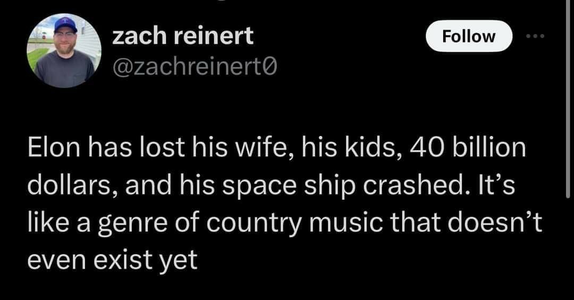Click the word 'doesn't' in the tweet
The width and height of the screenshot is (574, 300).
[495, 223]
